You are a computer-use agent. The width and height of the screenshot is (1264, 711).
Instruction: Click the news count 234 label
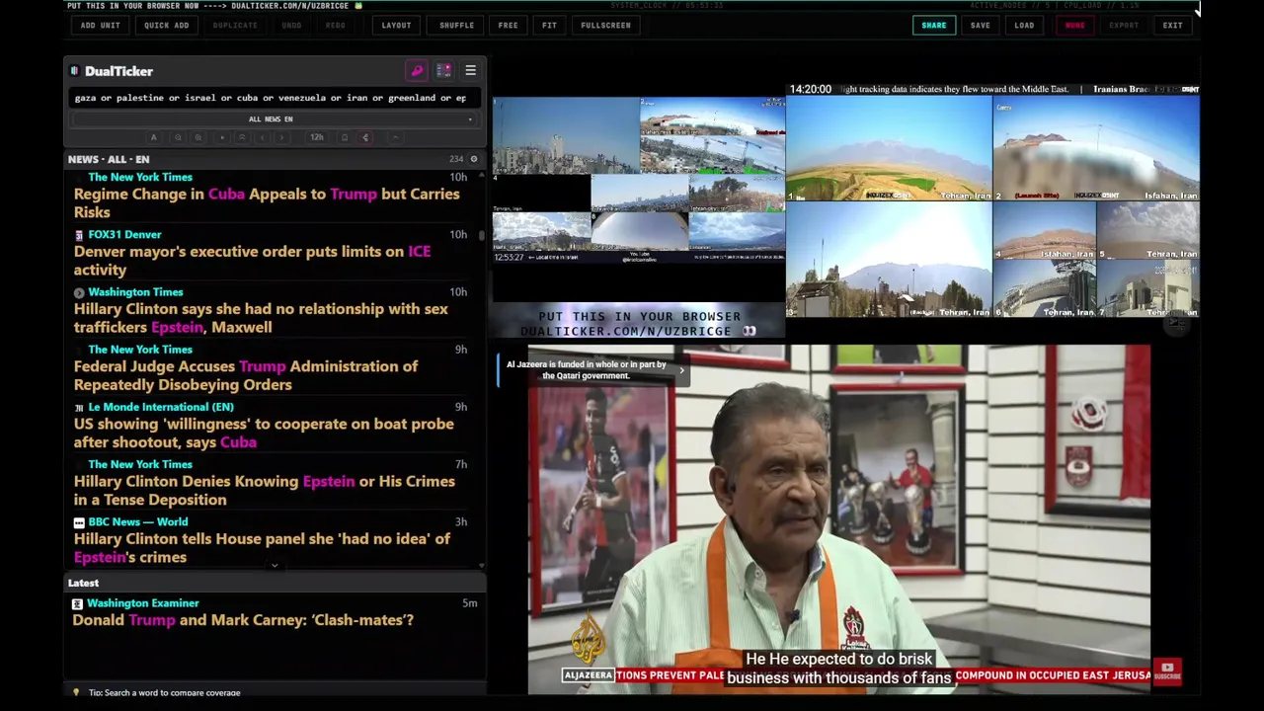pos(456,159)
